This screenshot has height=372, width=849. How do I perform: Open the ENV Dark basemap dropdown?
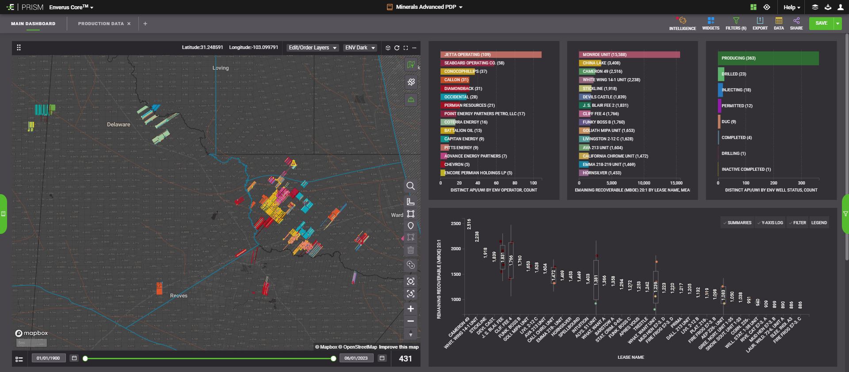tap(360, 48)
